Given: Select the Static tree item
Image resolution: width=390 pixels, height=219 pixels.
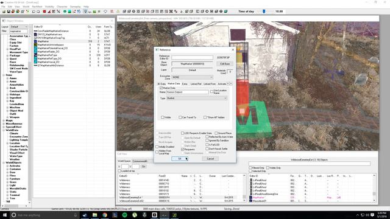Looking at the screenshot, I should click(x=13, y=192).
